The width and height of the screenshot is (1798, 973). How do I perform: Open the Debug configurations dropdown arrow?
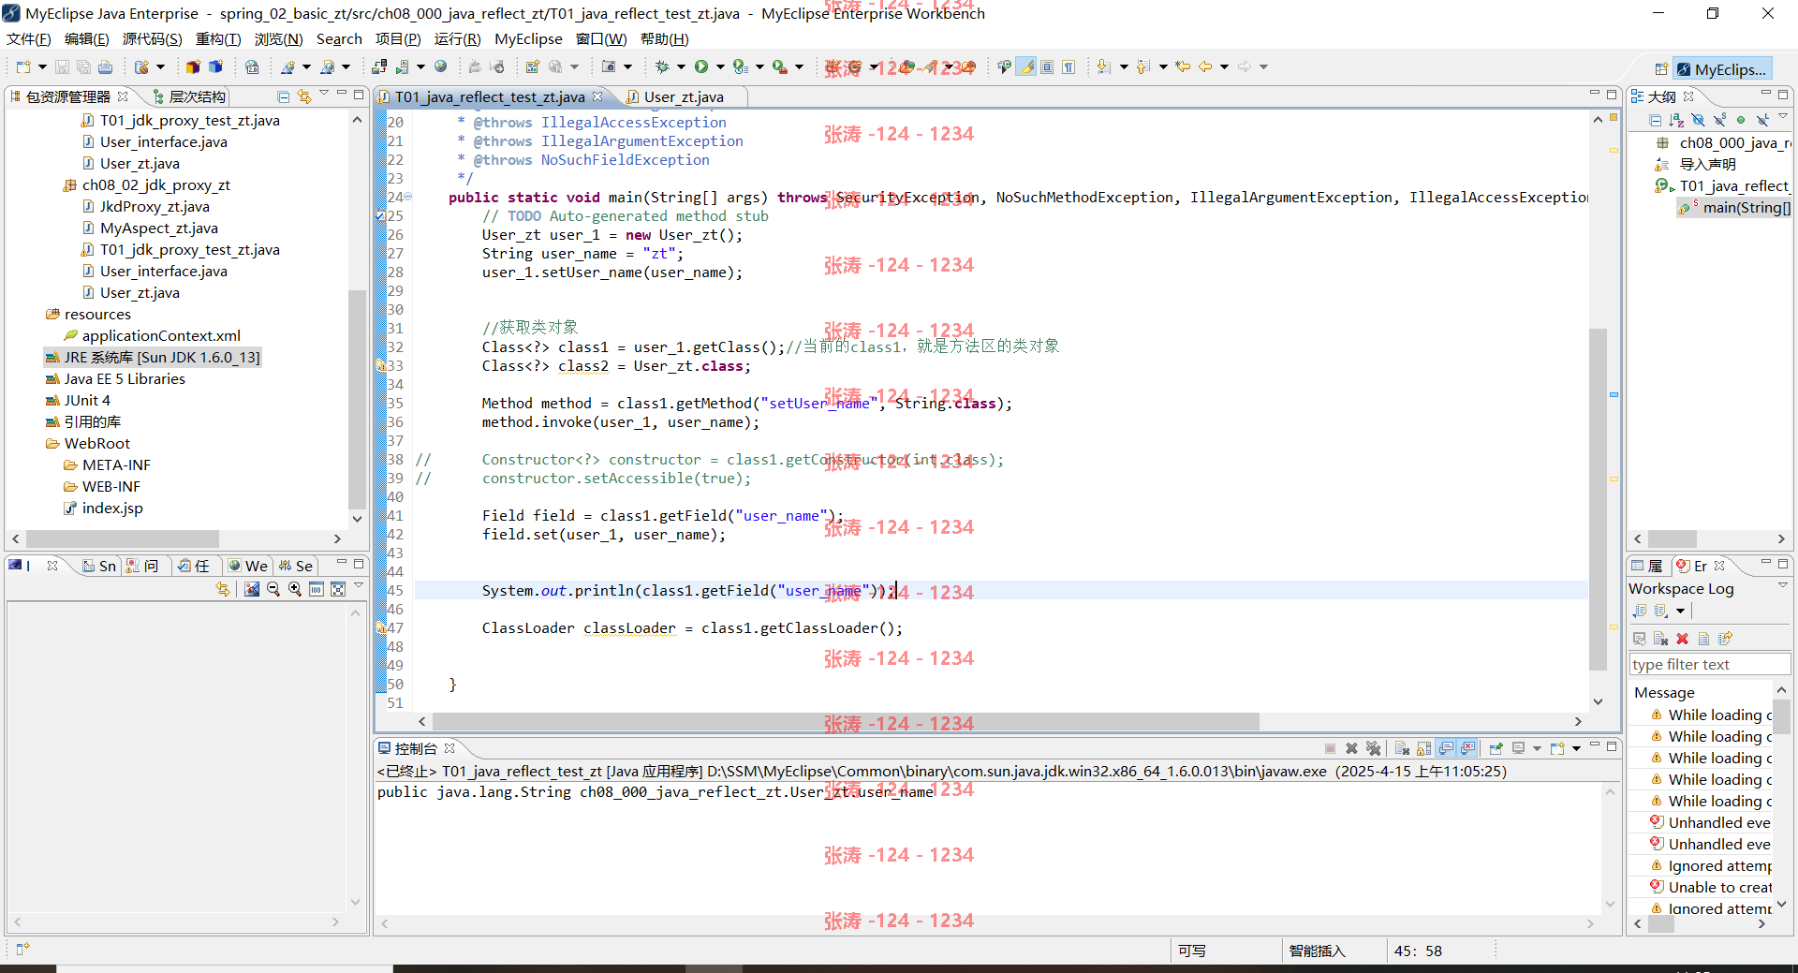pyautogui.click(x=681, y=66)
